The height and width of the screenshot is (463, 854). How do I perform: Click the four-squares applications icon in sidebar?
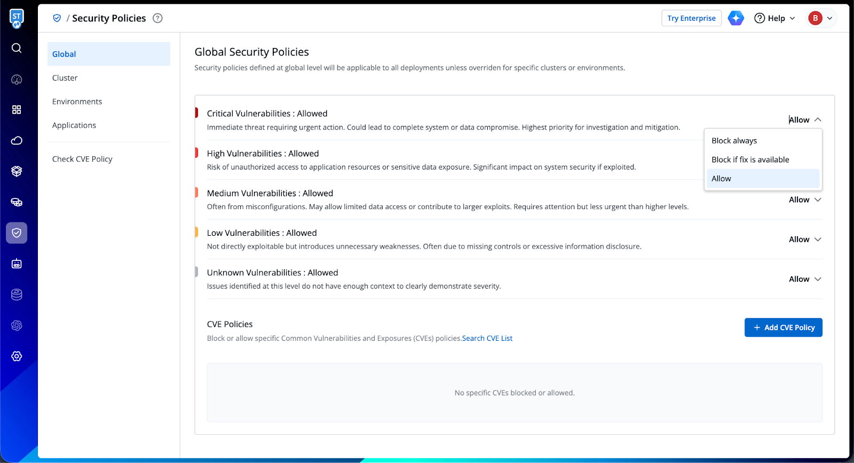pos(17,109)
